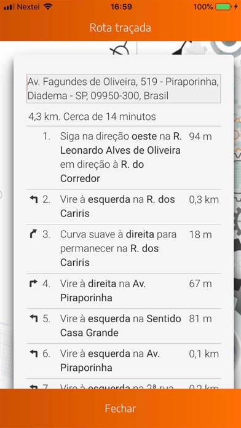Tap the 4,3 km route summary text

click(x=92, y=117)
